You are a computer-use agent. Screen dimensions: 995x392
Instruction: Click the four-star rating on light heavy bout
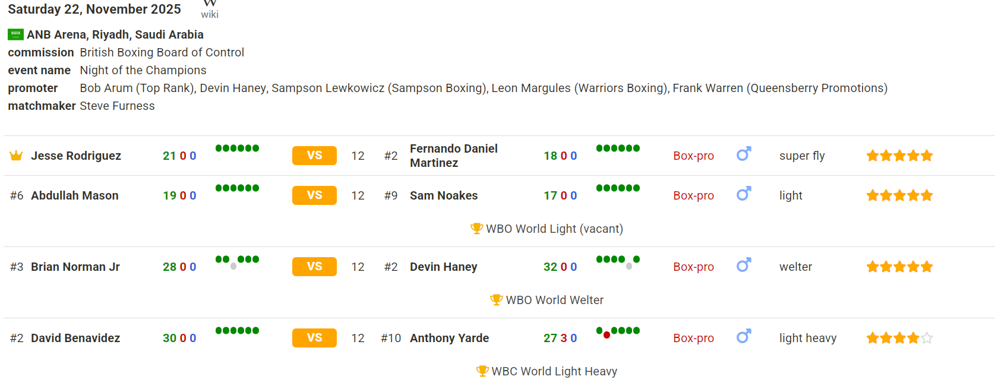[x=899, y=338]
